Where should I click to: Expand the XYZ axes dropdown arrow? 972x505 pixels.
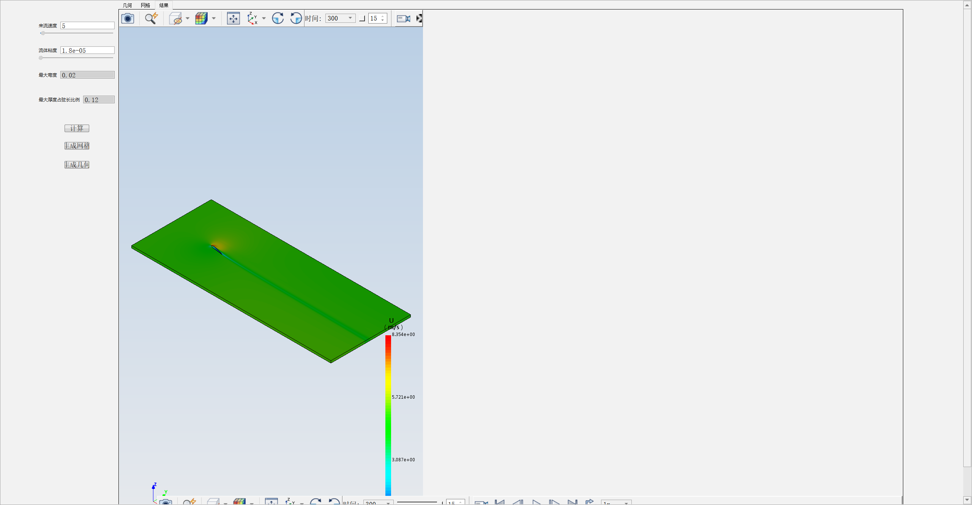(264, 18)
